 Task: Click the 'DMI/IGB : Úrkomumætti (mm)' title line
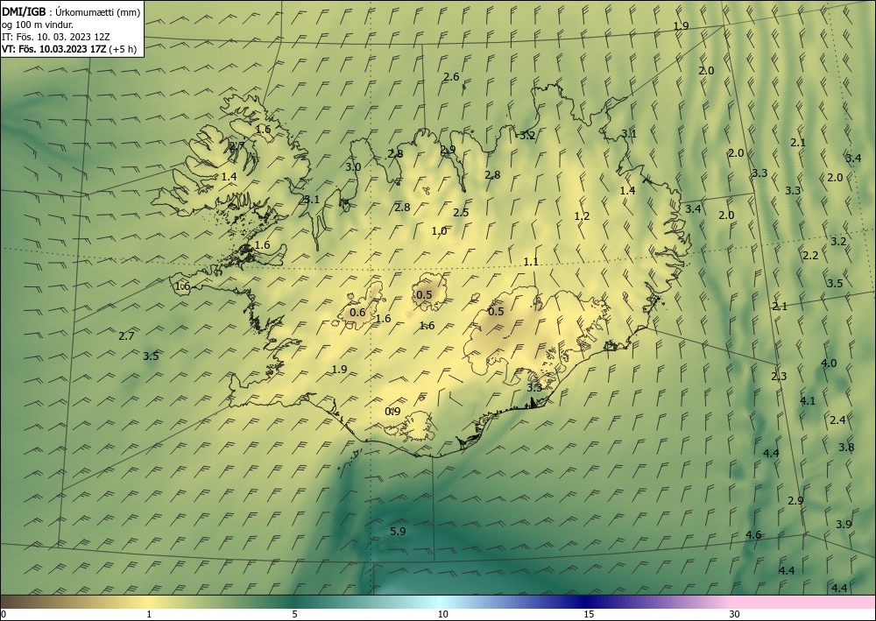[71, 12]
